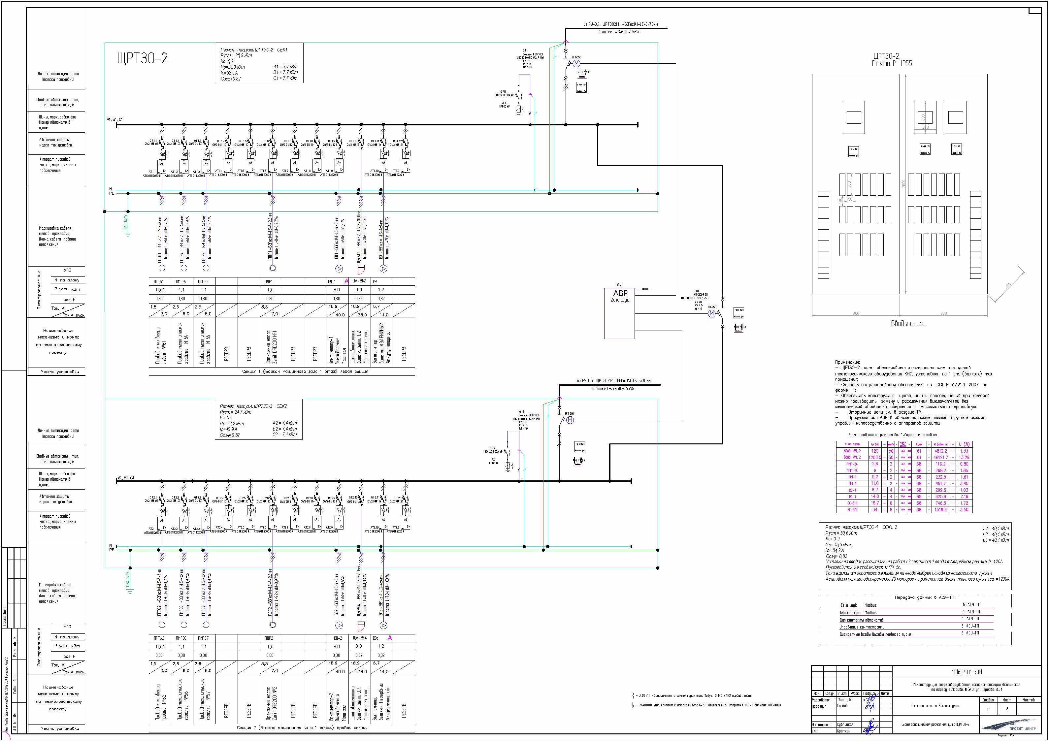Click the Micrologic Modbus row
Screen dimensions: 1049x741
click(858, 613)
